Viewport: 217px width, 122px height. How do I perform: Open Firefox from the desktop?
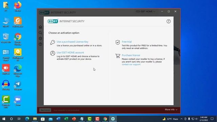tap(18, 6)
